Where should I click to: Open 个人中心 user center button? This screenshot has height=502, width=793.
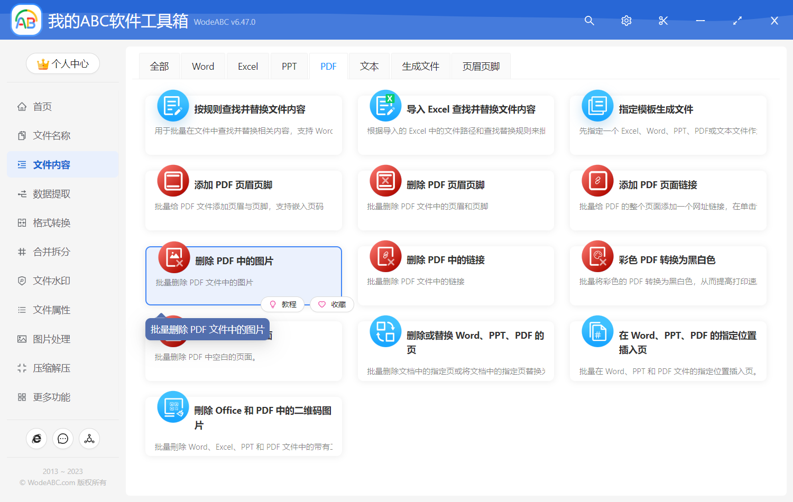pyautogui.click(x=63, y=64)
